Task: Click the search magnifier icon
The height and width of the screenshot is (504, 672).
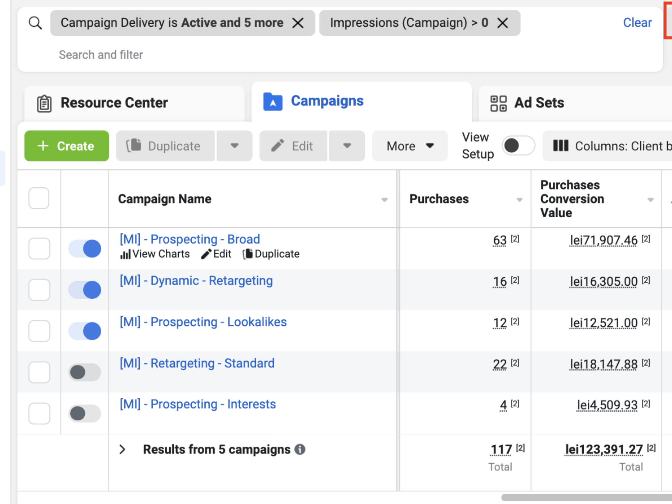Action: 35,23
